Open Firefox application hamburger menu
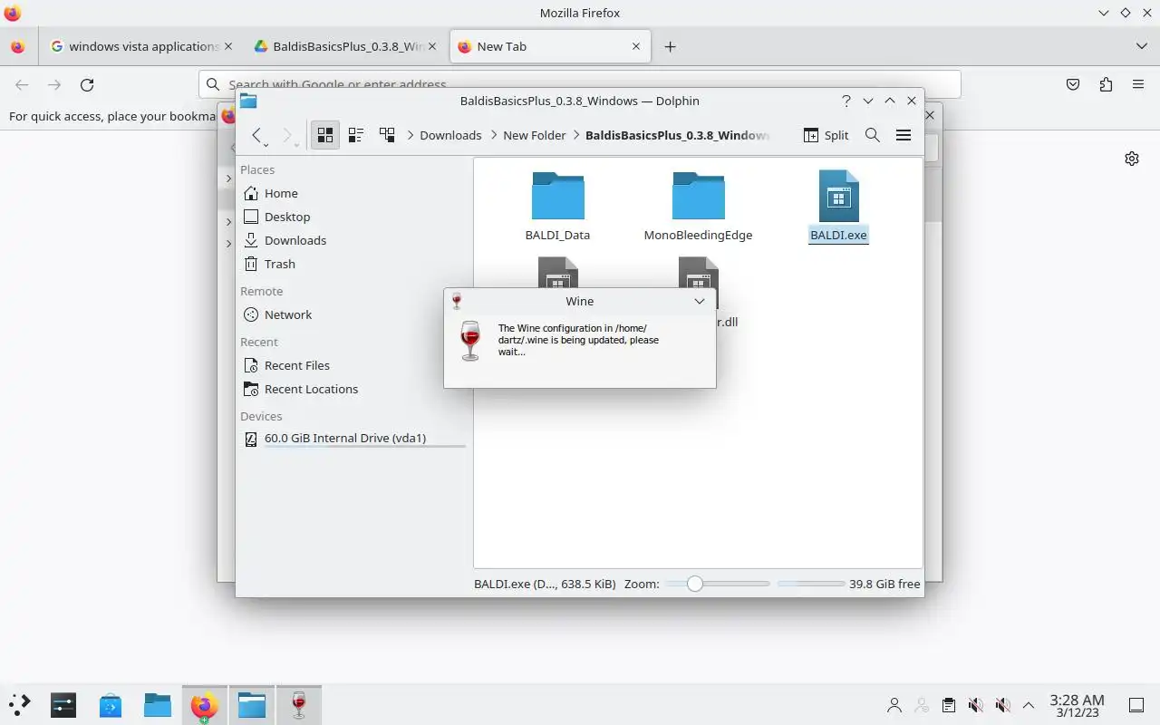 coord(1138,84)
